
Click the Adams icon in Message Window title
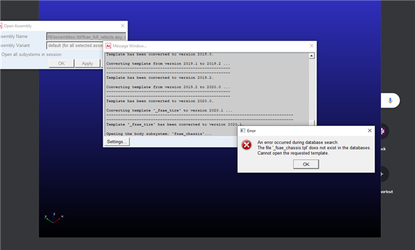(108, 46)
